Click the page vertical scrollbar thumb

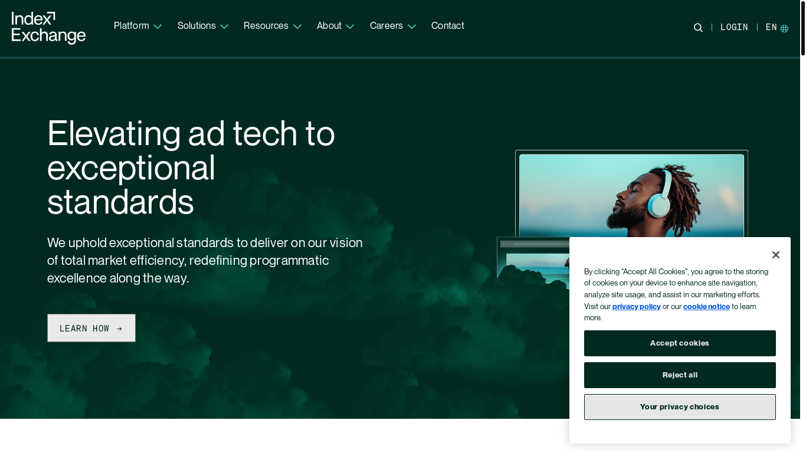point(802,28)
